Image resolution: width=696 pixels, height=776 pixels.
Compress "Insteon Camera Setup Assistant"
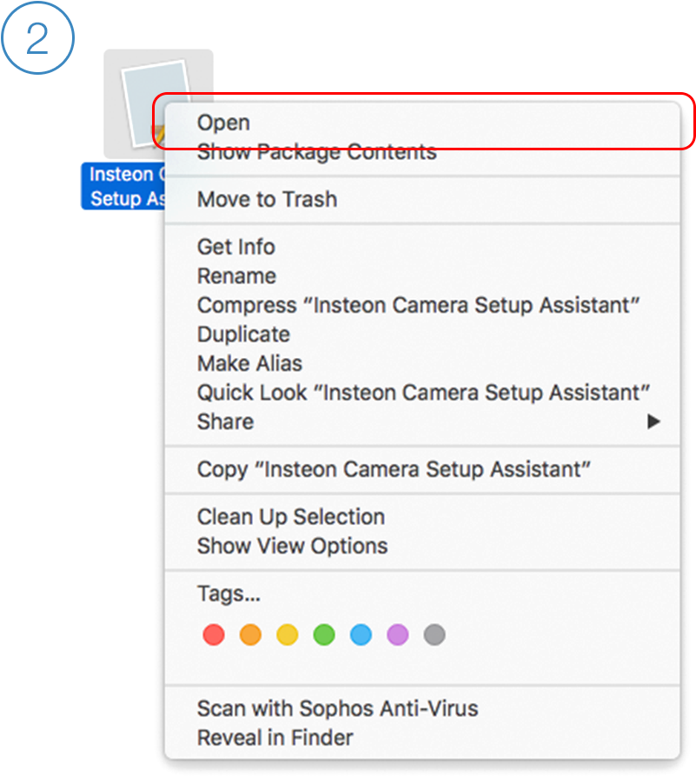(x=418, y=305)
